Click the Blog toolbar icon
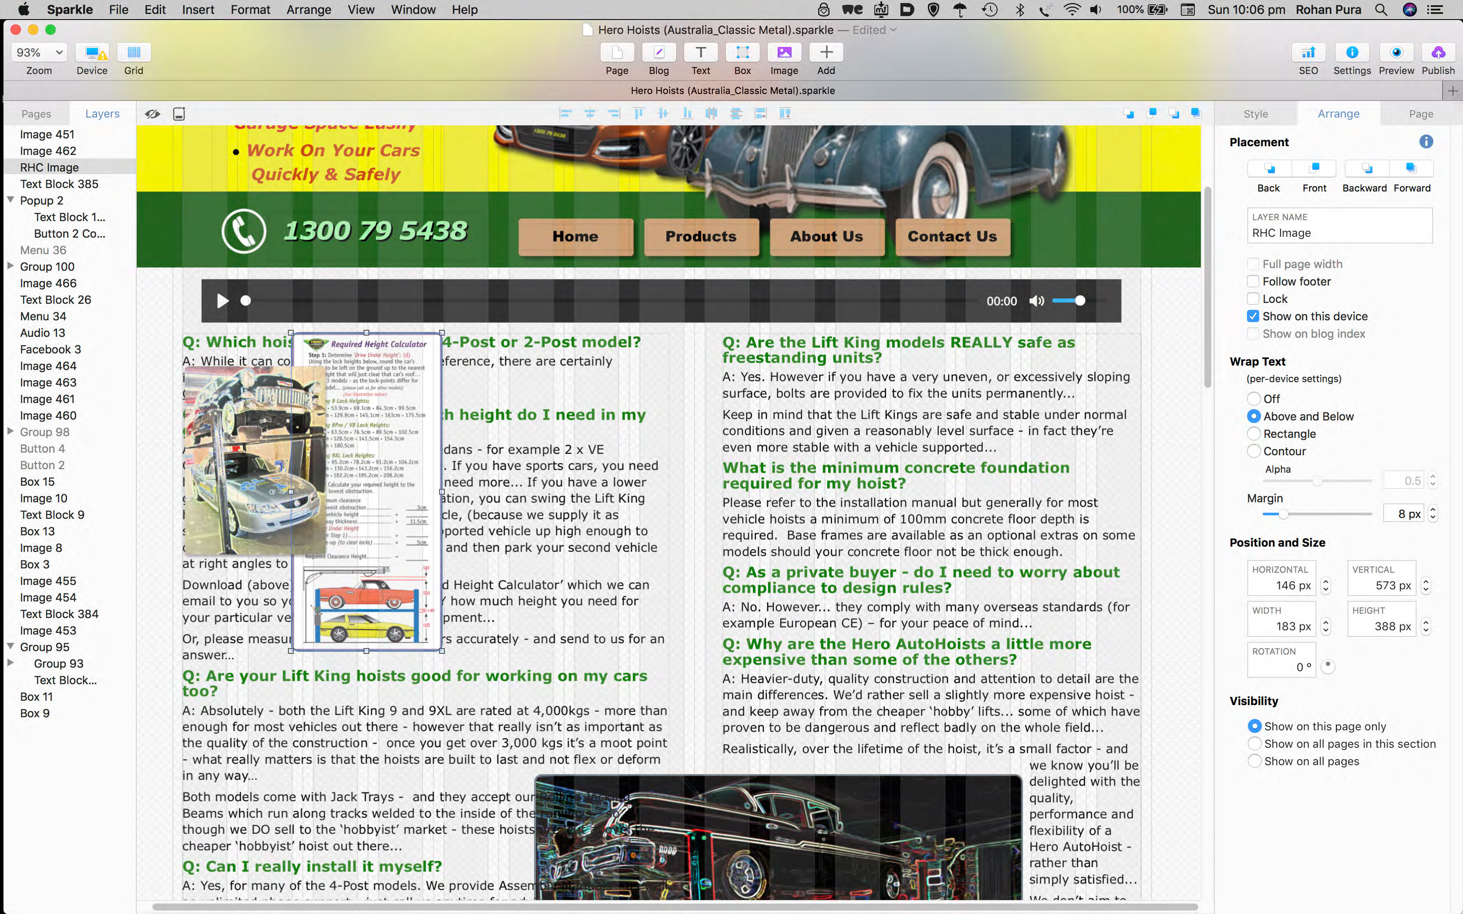 coord(658,53)
